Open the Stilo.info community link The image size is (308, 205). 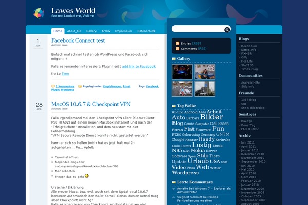click(247, 86)
